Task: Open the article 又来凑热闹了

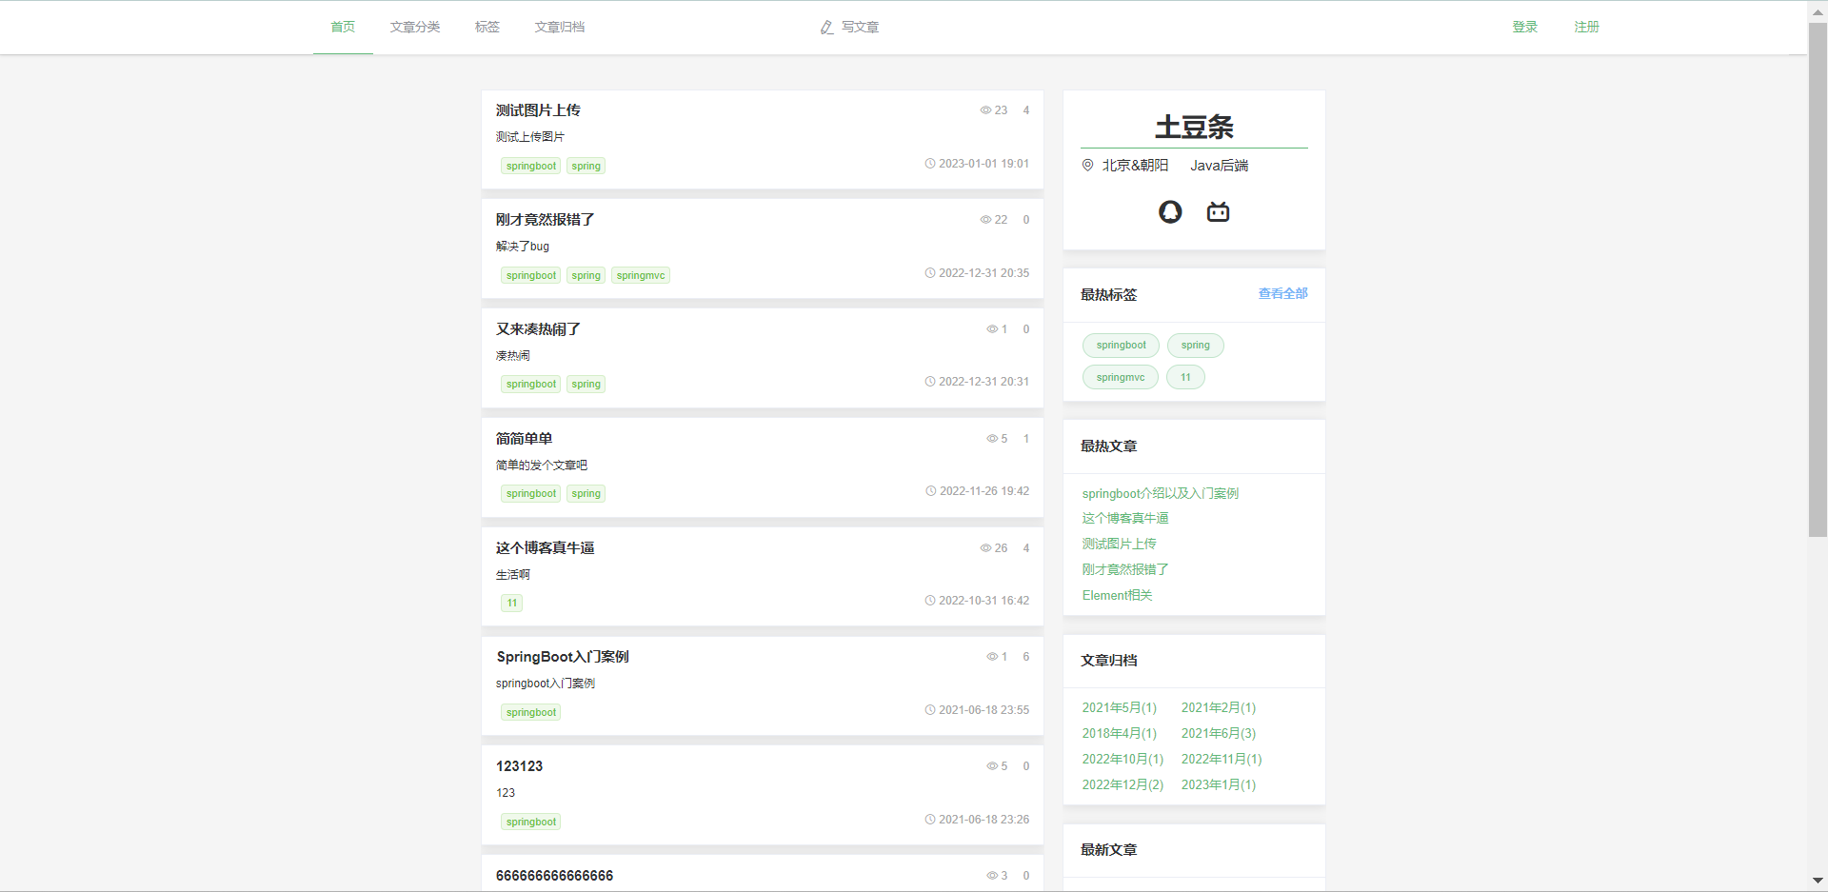Action: click(538, 329)
